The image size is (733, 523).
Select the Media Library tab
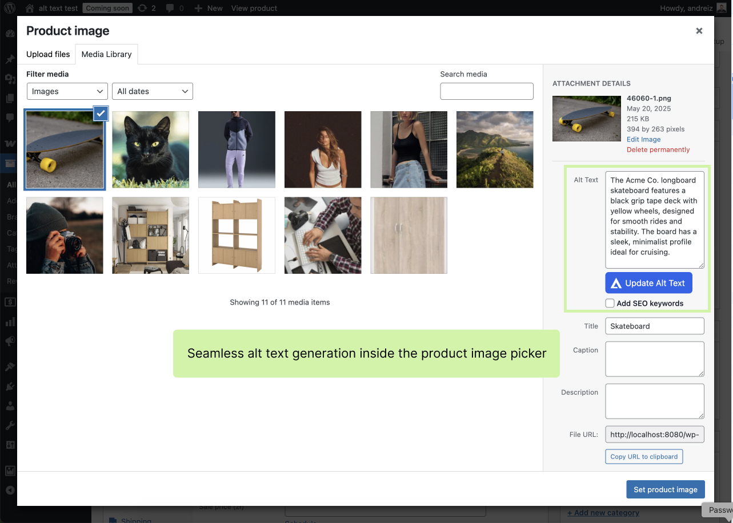(106, 54)
